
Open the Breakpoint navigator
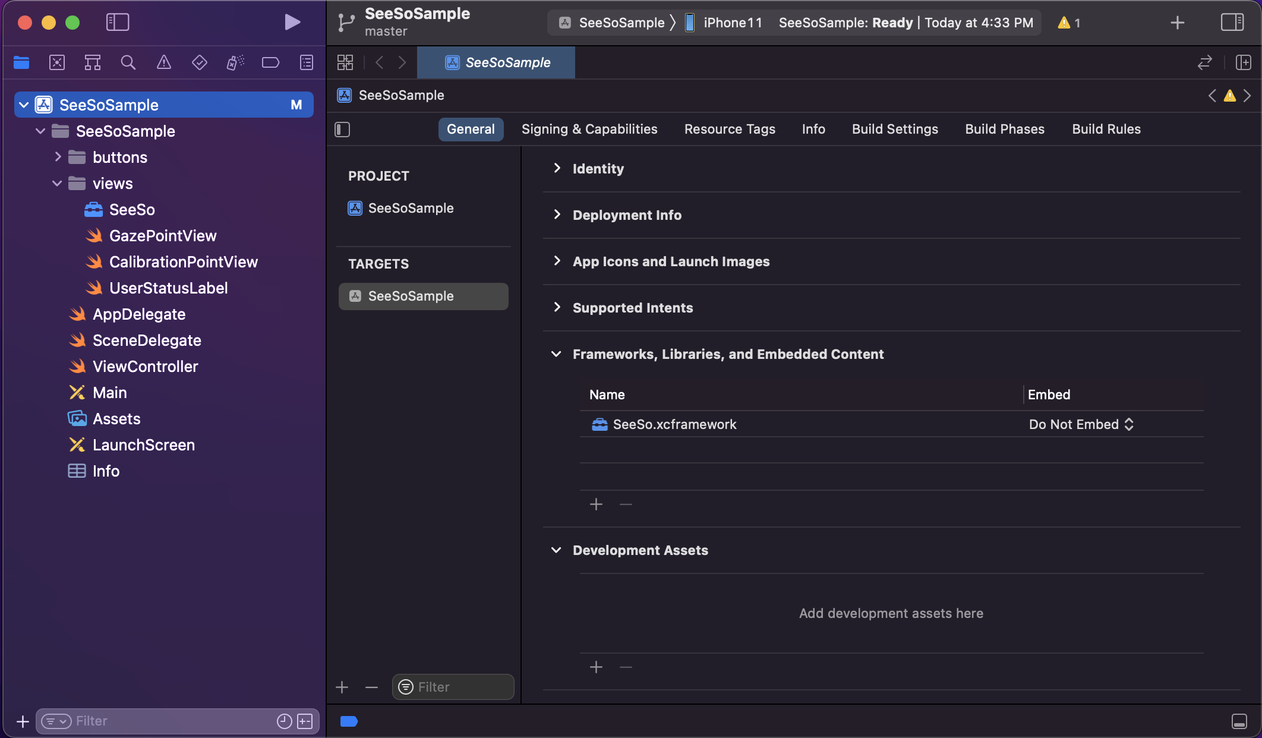pyautogui.click(x=271, y=62)
